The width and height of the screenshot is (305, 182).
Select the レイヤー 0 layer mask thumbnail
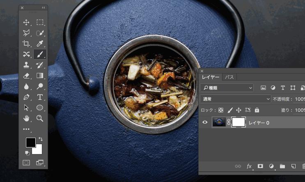(x=238, y=122)
